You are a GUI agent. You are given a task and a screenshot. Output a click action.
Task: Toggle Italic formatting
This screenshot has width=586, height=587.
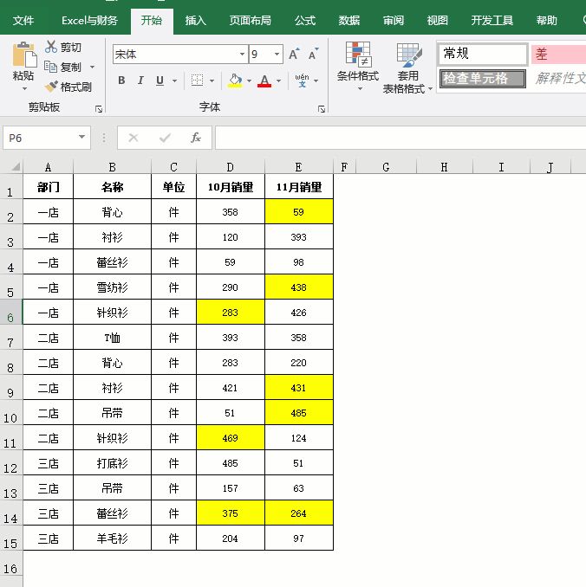click(140, 81)
